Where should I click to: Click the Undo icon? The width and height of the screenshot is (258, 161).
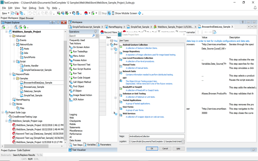click(x=30, y=13)
